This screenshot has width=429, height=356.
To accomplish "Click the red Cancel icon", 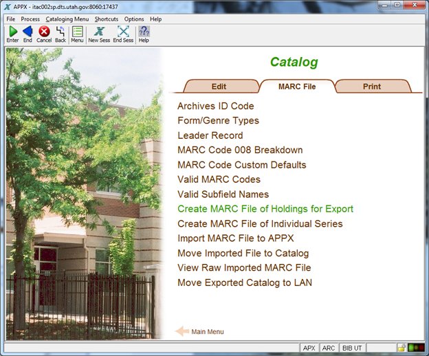I will 44,32.
